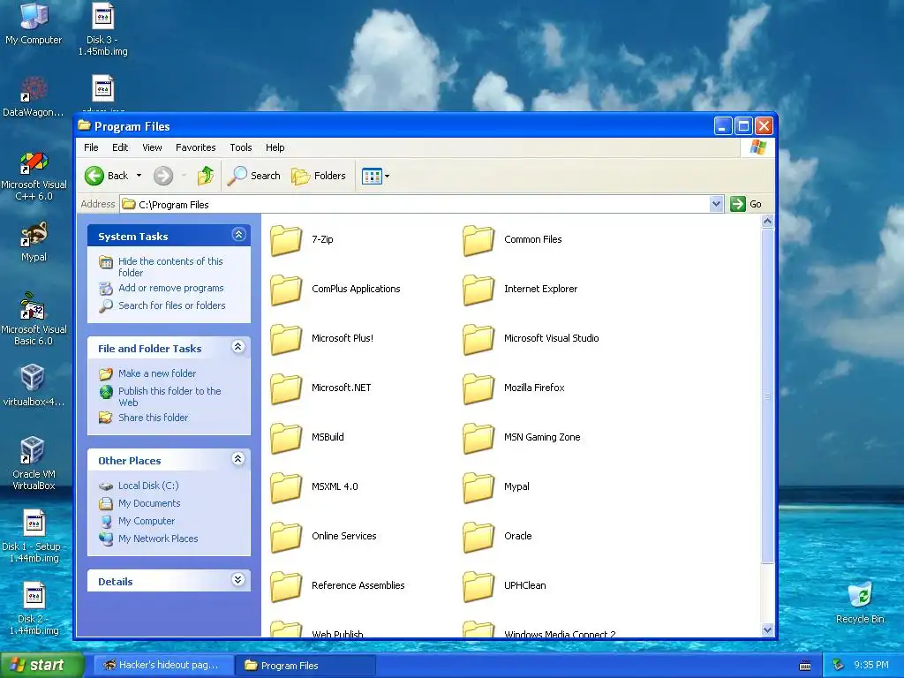Click the scrollbar down arrow
Viewport: 904px width, 678px height.
(x=767, y=630)
